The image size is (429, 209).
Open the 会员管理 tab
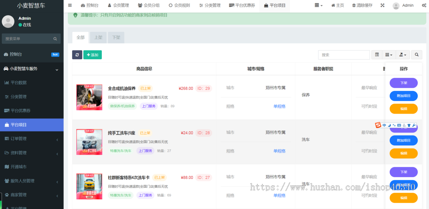pos(118,5)
